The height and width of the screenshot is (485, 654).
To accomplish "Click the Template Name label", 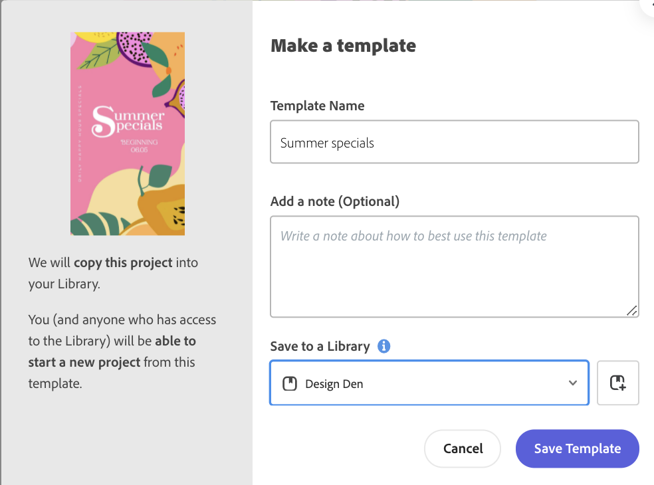I will [317, 106].
